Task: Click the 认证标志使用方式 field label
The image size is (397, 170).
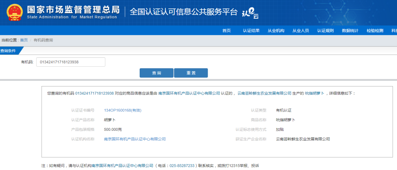Action: coord(251,129)
